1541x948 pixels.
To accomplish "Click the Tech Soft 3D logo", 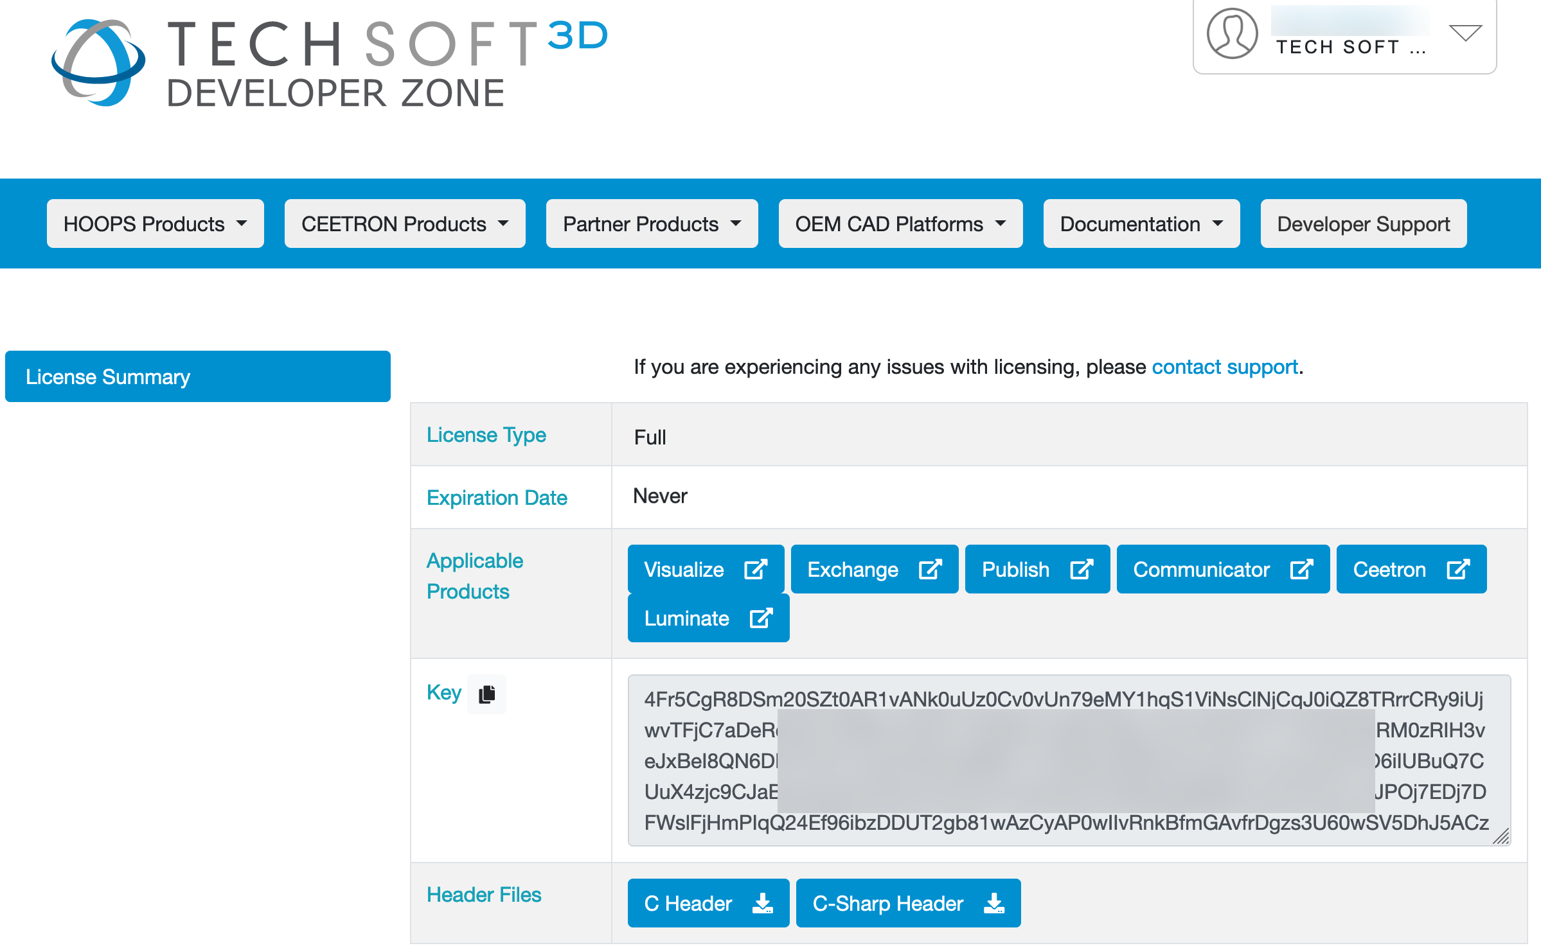I will [330, 62].
